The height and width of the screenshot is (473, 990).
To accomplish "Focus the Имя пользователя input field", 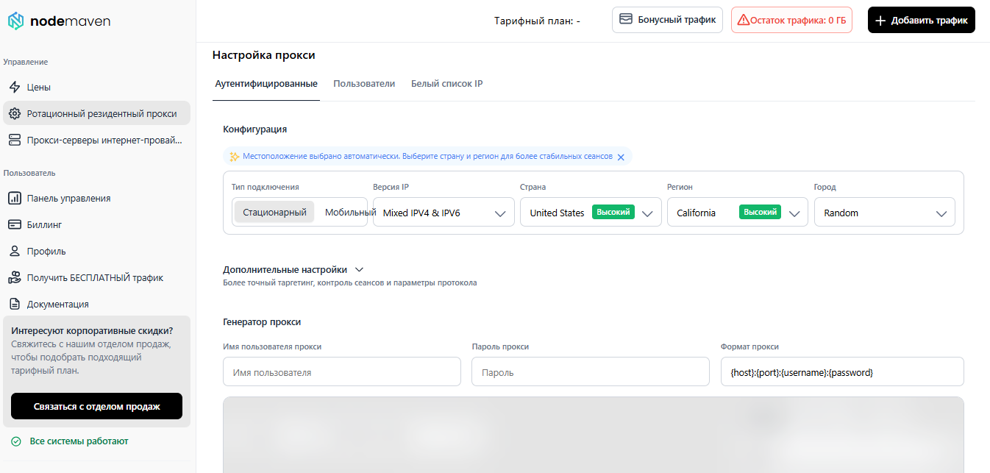I will click(342, 372).
